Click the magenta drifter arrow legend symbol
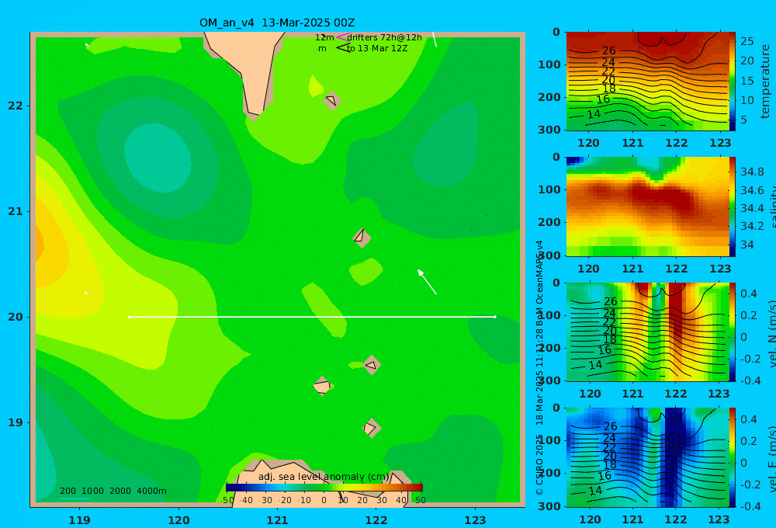This screenshot has height=528, width=776. point(343,37)
